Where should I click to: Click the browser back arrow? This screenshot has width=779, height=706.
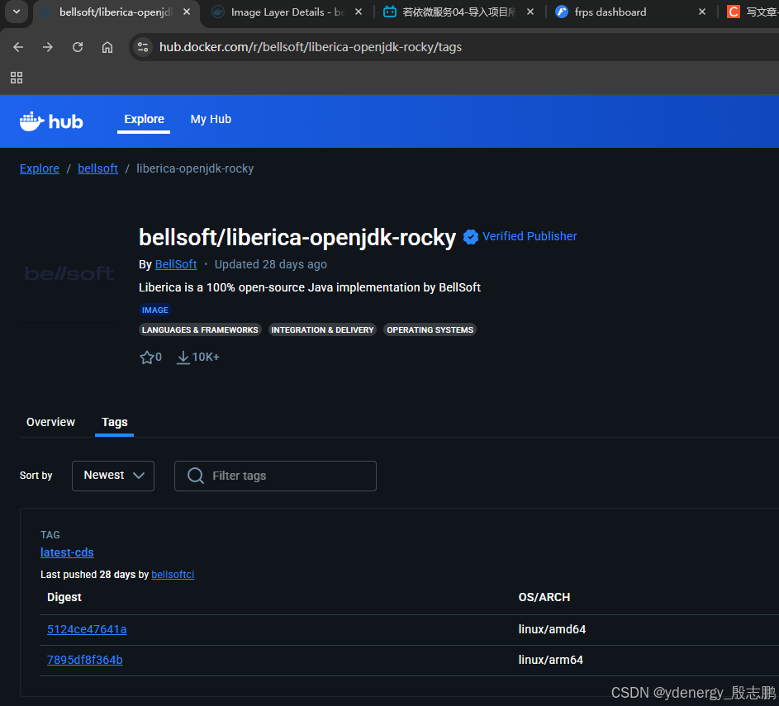tap(18, 47)
